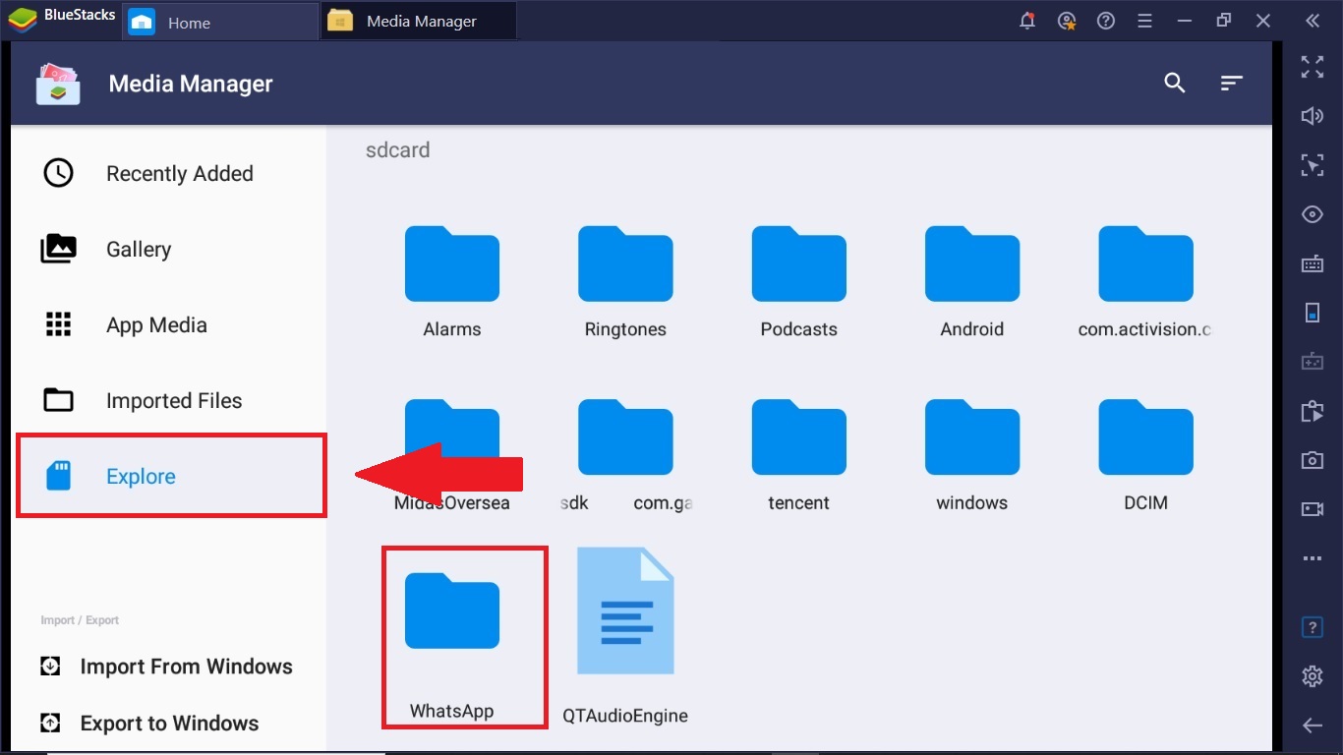The height and width of the screenshot is (755, 1343).
Task: Open the sort options icon
Action: click(1231, 84)
